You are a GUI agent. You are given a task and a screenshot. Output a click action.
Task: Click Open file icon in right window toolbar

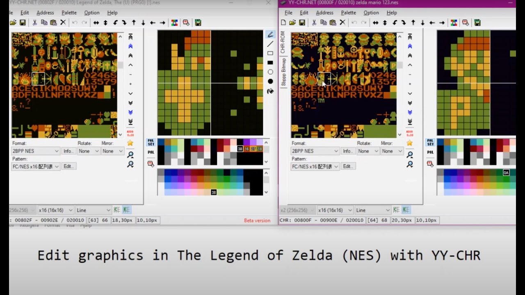[292, 23]
